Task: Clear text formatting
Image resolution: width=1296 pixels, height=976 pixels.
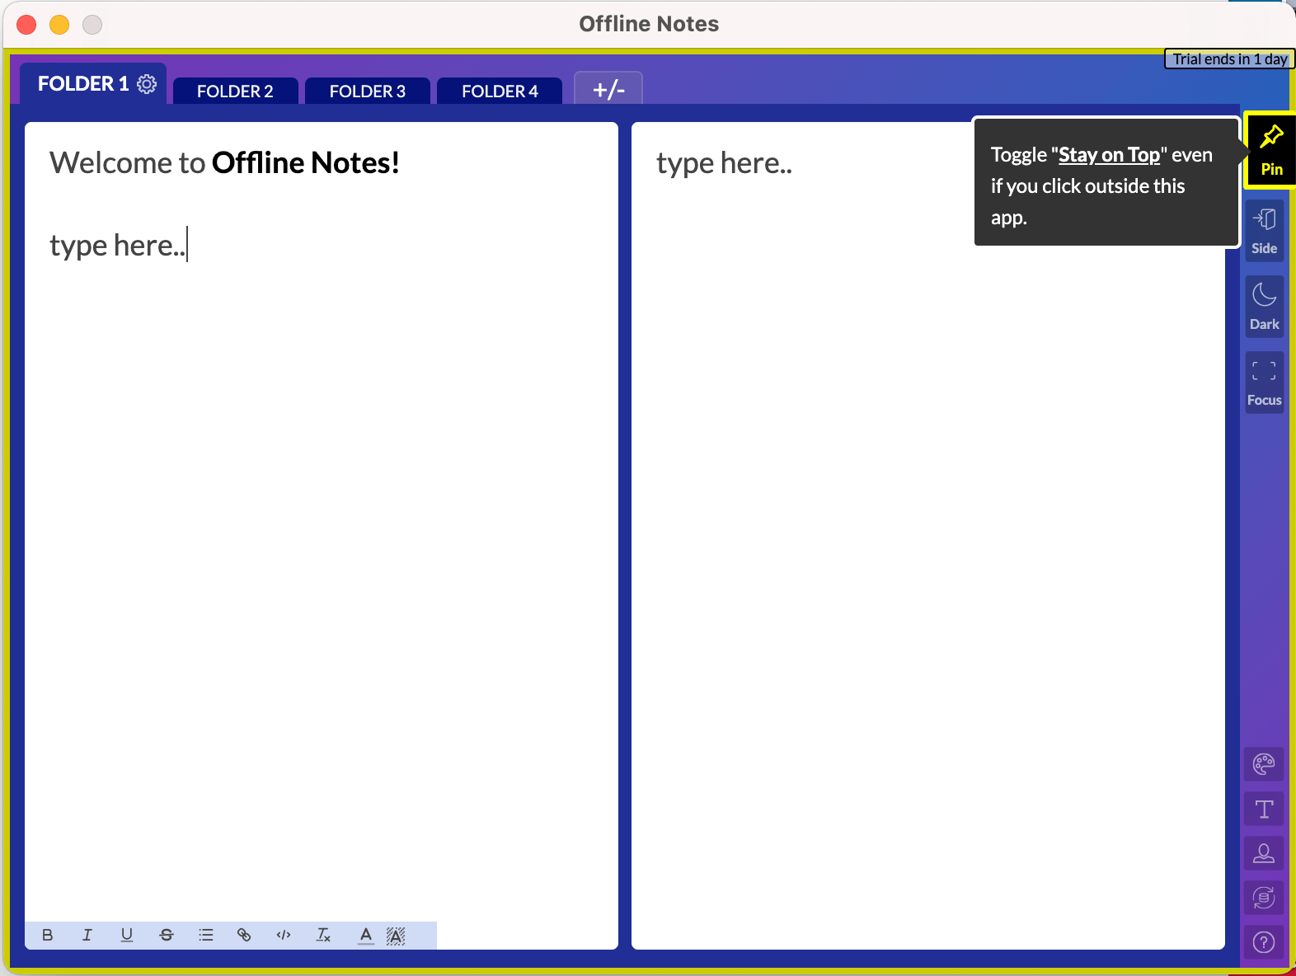Action: (x=323, y=935)
